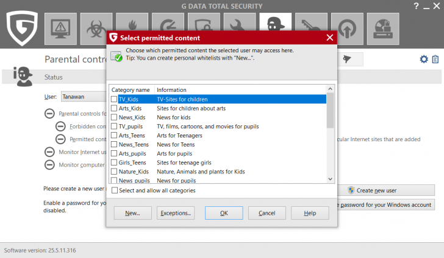Check the TV_Kids category
Image resolution: width=444 pixels, height=258 pixels.
tap(114, 99)
